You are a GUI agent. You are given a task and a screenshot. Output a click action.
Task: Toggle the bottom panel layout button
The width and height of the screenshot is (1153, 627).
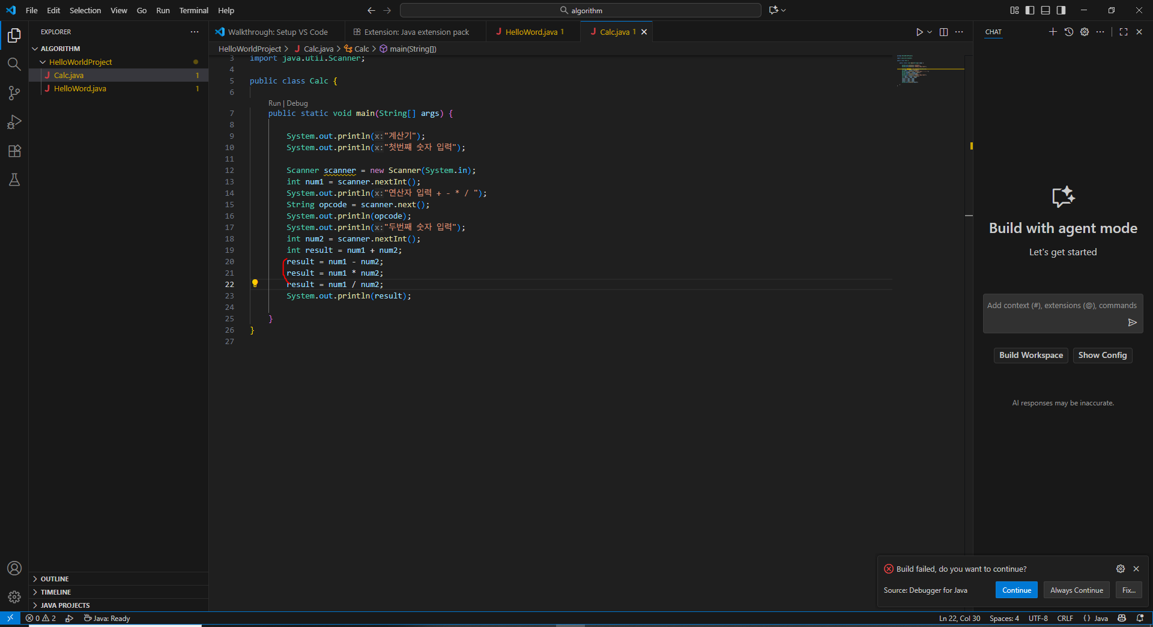click(1046, 10)
